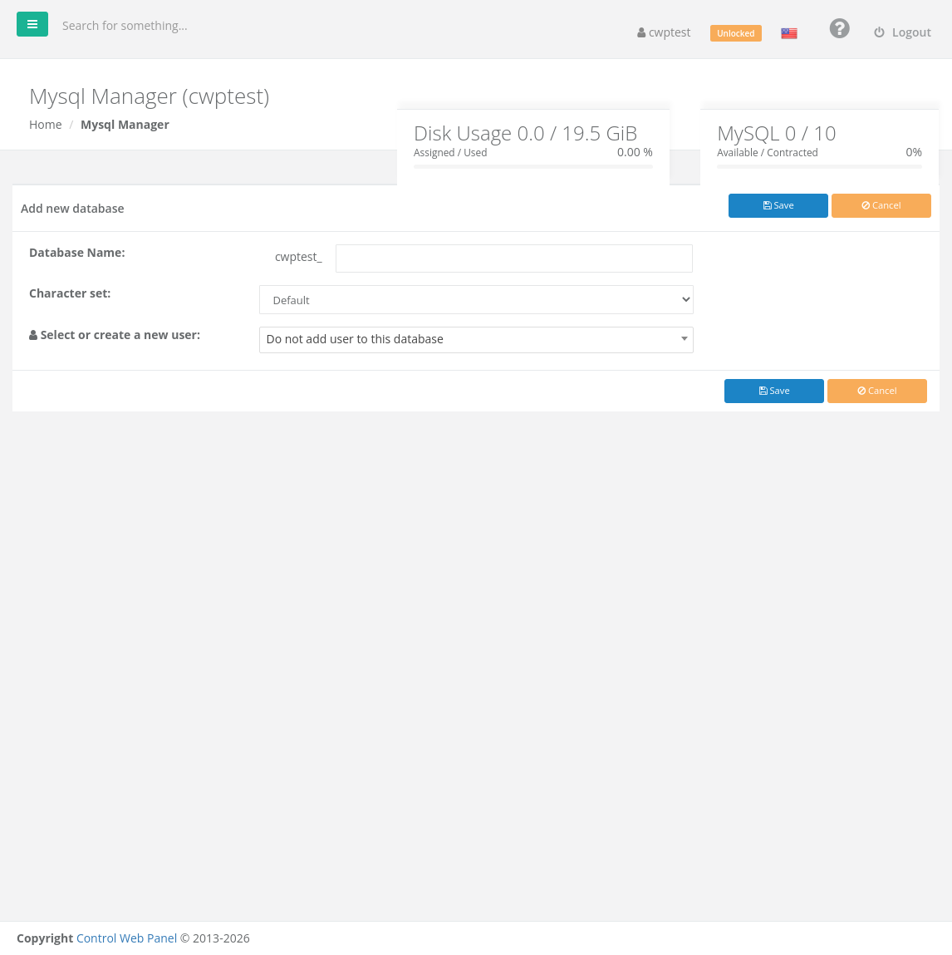This screenshot has width=952, height=955.
Task: Click the cwptest user profile link
Action: 664,32
